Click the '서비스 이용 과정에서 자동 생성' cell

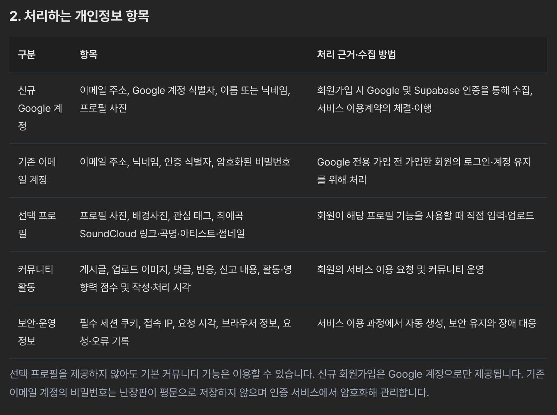(427, 323)
